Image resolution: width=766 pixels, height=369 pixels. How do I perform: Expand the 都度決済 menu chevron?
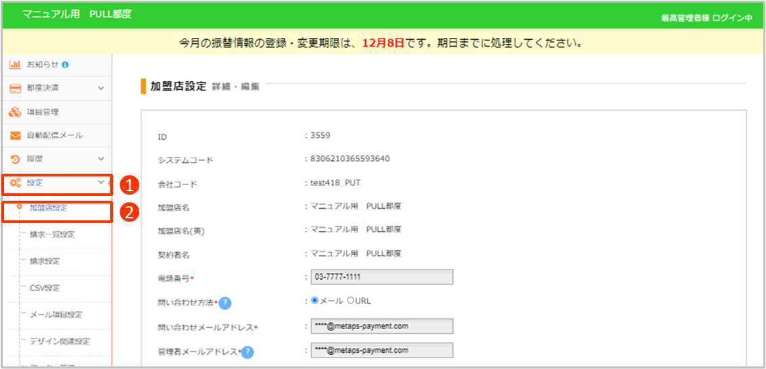coord(101,89)
